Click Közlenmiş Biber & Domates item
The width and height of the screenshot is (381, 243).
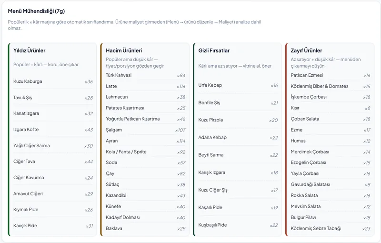pos(331,86)
